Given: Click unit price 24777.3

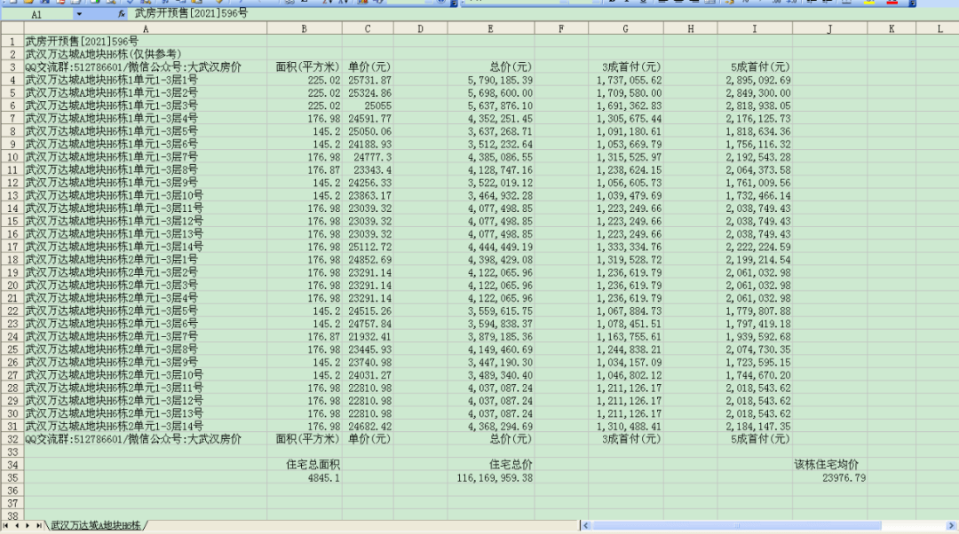Looking at the screenshot, I should pos(372,156).
